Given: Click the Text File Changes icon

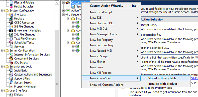Looking at the screenshot, I should pyautogui.click(x=11, y=38).
